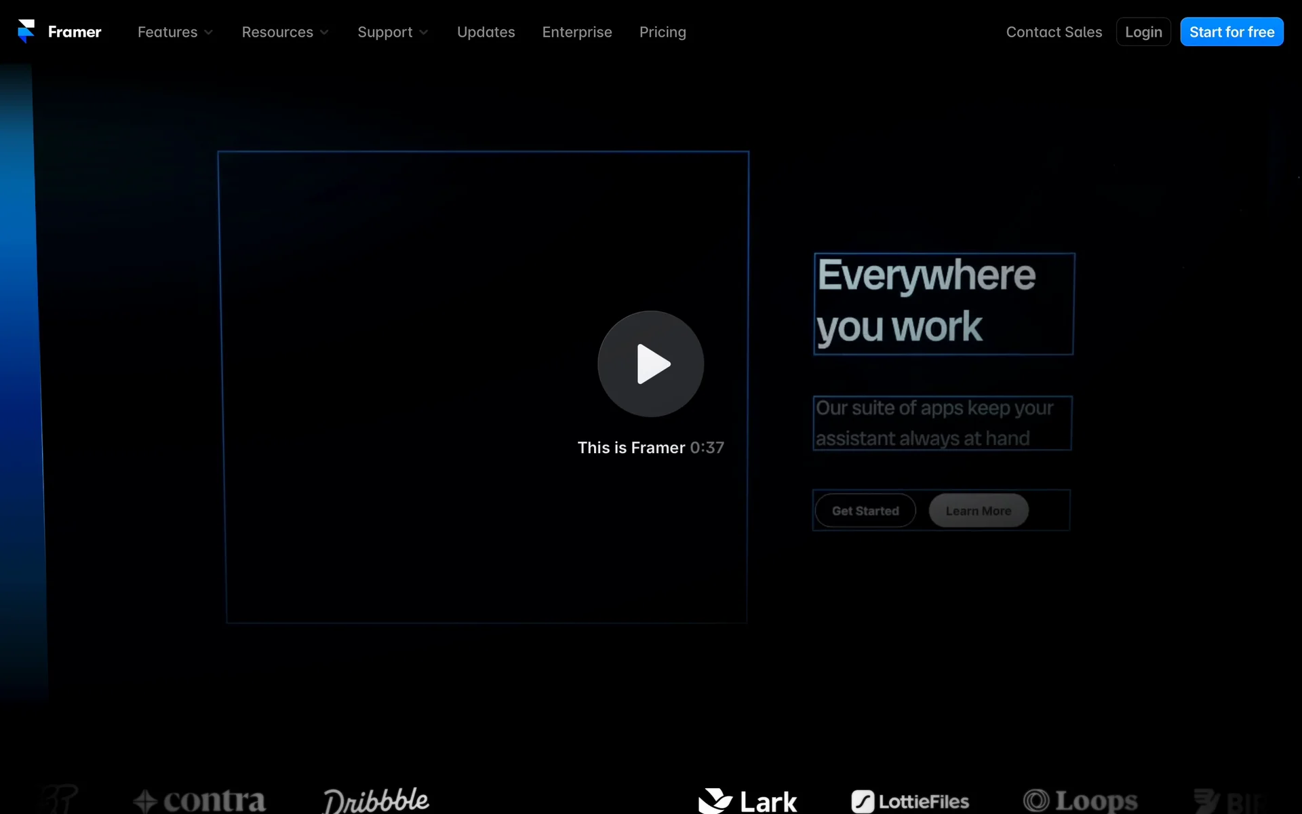
Task: Click the Loops logo
Action: (1080, 801)
